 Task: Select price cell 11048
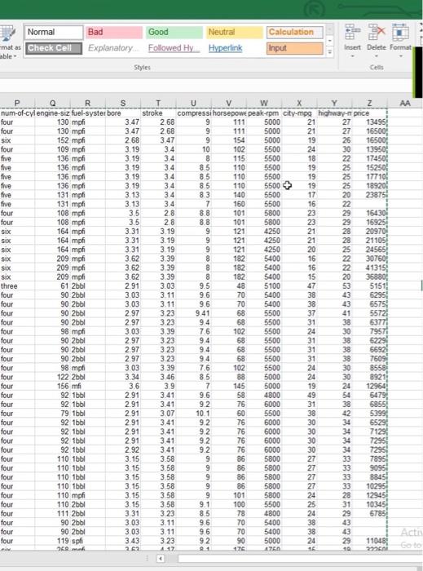(369, 541)
